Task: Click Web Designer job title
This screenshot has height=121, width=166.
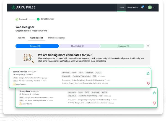Action: [x=25, y=27]
